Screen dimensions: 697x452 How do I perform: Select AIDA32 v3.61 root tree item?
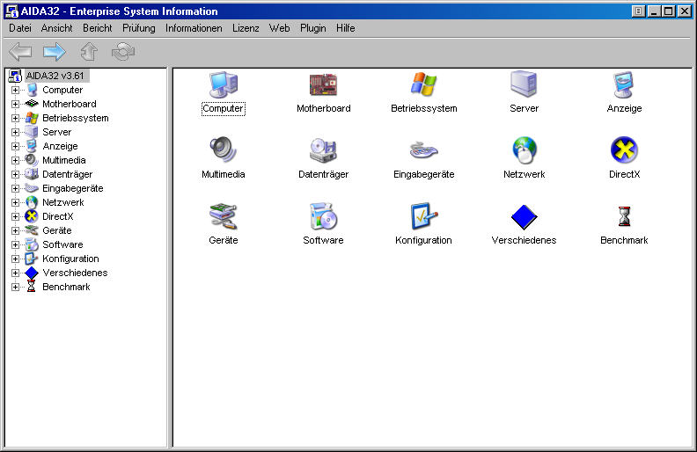tap(55, 76)
